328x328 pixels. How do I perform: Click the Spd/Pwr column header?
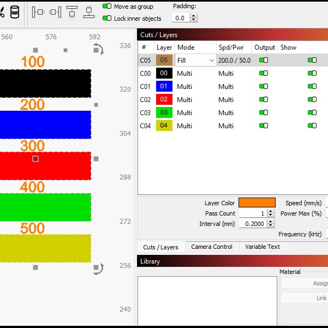click(x=234, y=47)
